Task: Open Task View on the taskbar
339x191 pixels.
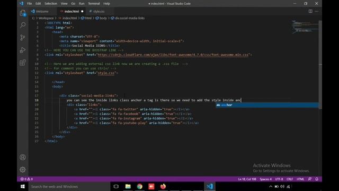Action: coord(116,186)
